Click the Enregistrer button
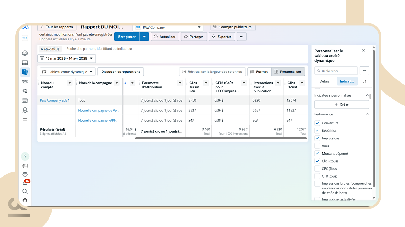This screenshot has width=405, height=227. [x=127, y=37]
